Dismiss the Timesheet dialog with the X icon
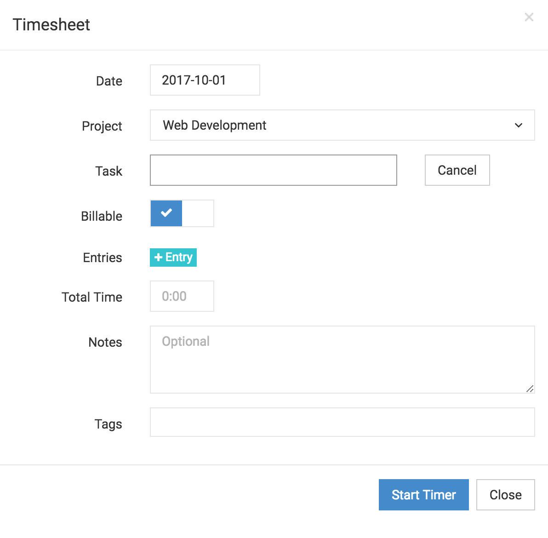 tap(529, 17)
